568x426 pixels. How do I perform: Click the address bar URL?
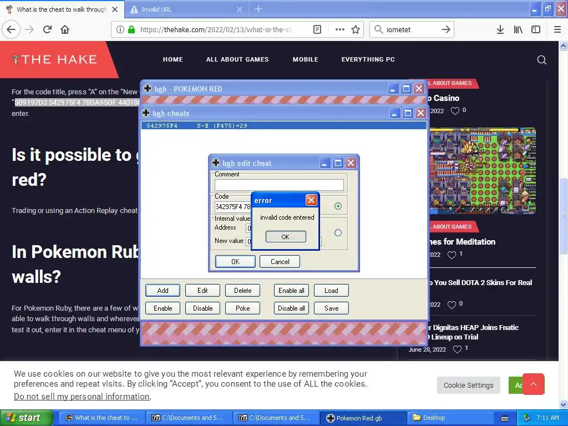[x=216, y=29]
